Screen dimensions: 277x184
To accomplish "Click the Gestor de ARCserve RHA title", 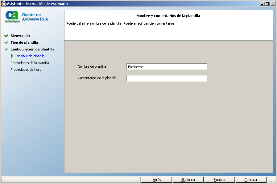I will click(35, 17).
